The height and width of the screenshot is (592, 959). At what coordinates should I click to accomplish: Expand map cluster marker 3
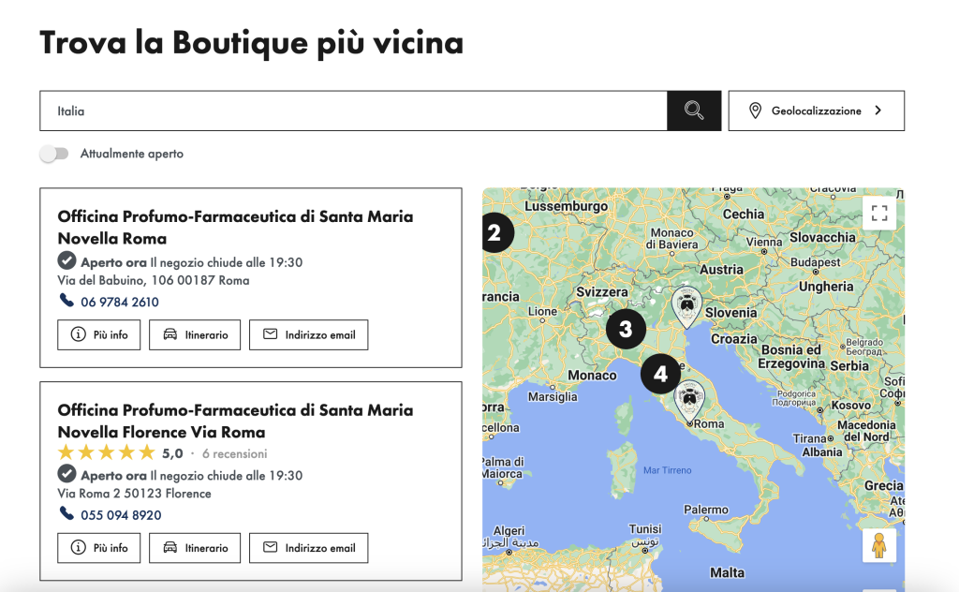[x=626, y=329]
